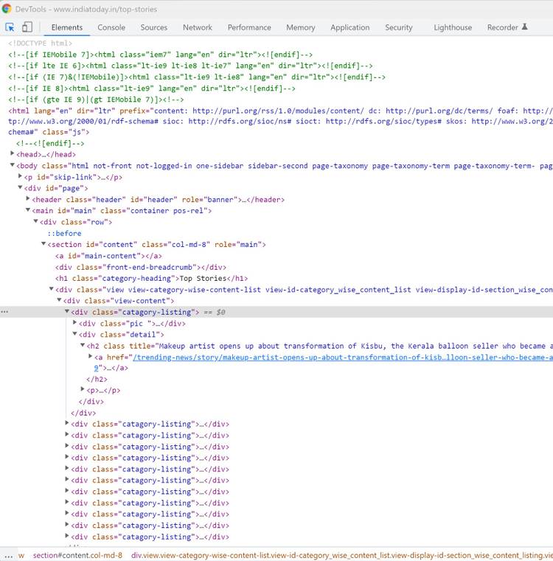This screenshot has height=561, width=553.
Task: Switch to the Console tab
Action: (x=111, y=27)
